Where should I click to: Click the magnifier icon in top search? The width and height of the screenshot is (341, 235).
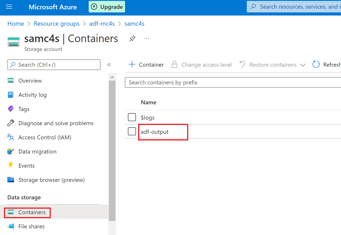[253, 7]
